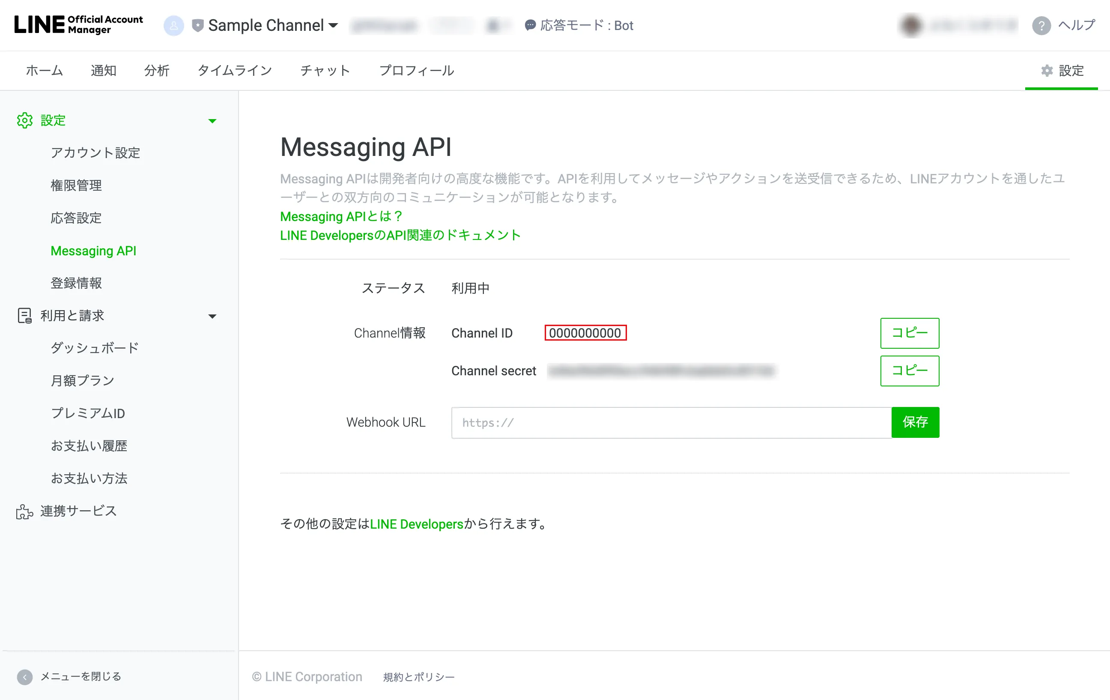Viewport: 1110px width, 700px height.
Task: Click the LINE Official Account Manager logo
Action: (78, 25)
